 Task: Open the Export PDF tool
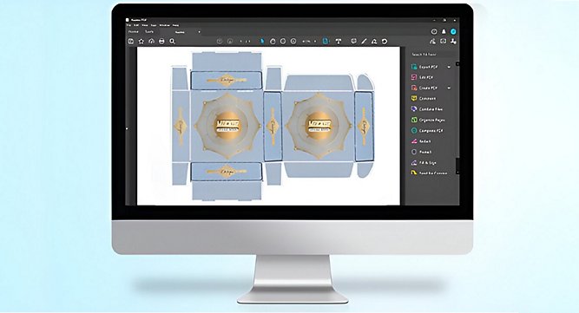tap(425, 67)
